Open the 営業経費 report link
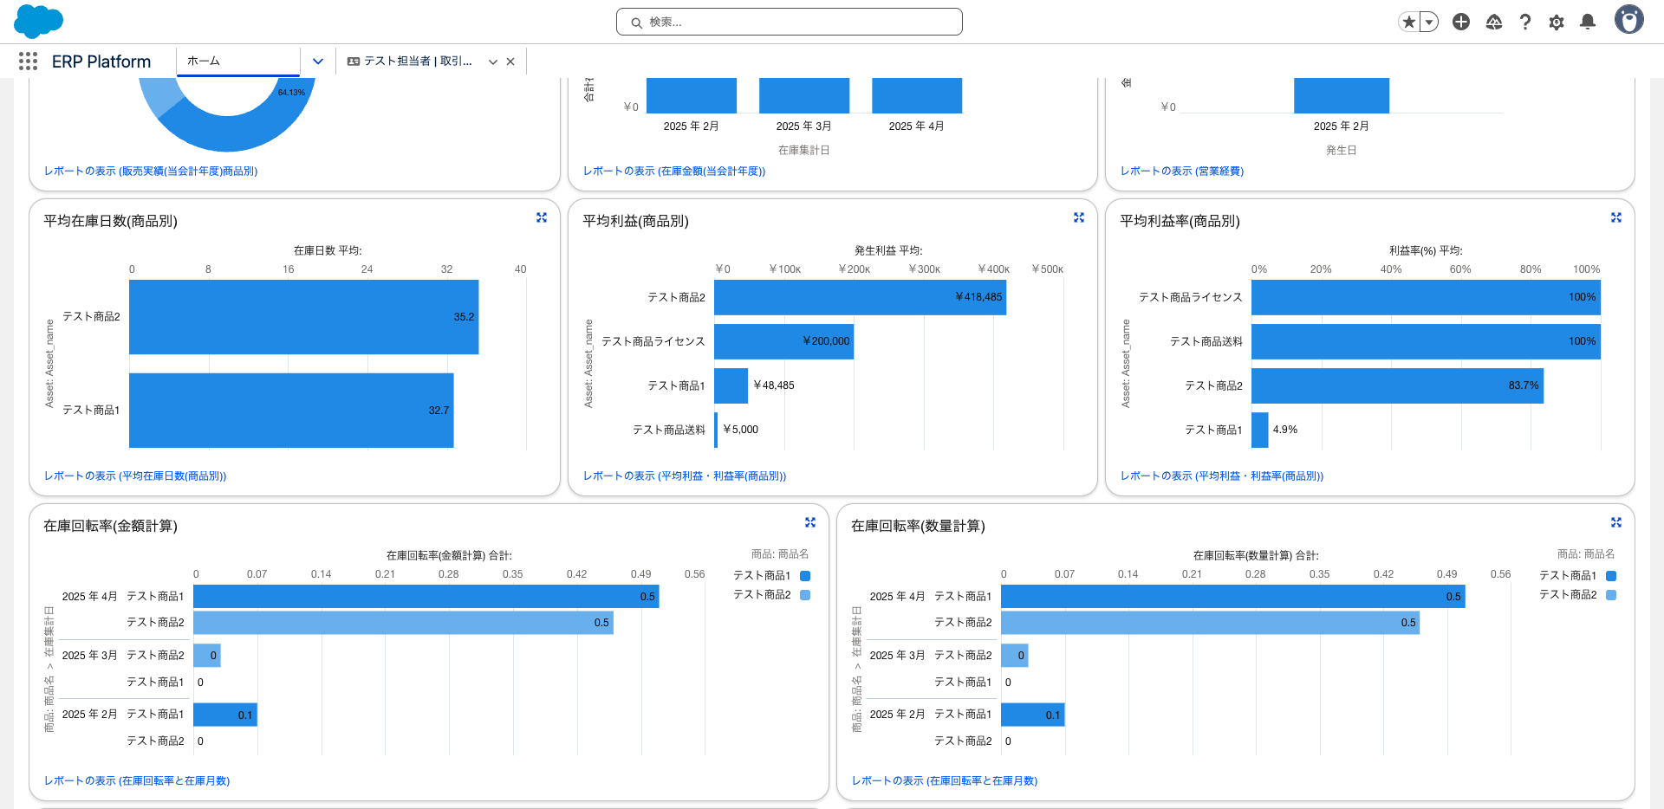The height and width of the screenshot is (809, 1664). 1181,171
